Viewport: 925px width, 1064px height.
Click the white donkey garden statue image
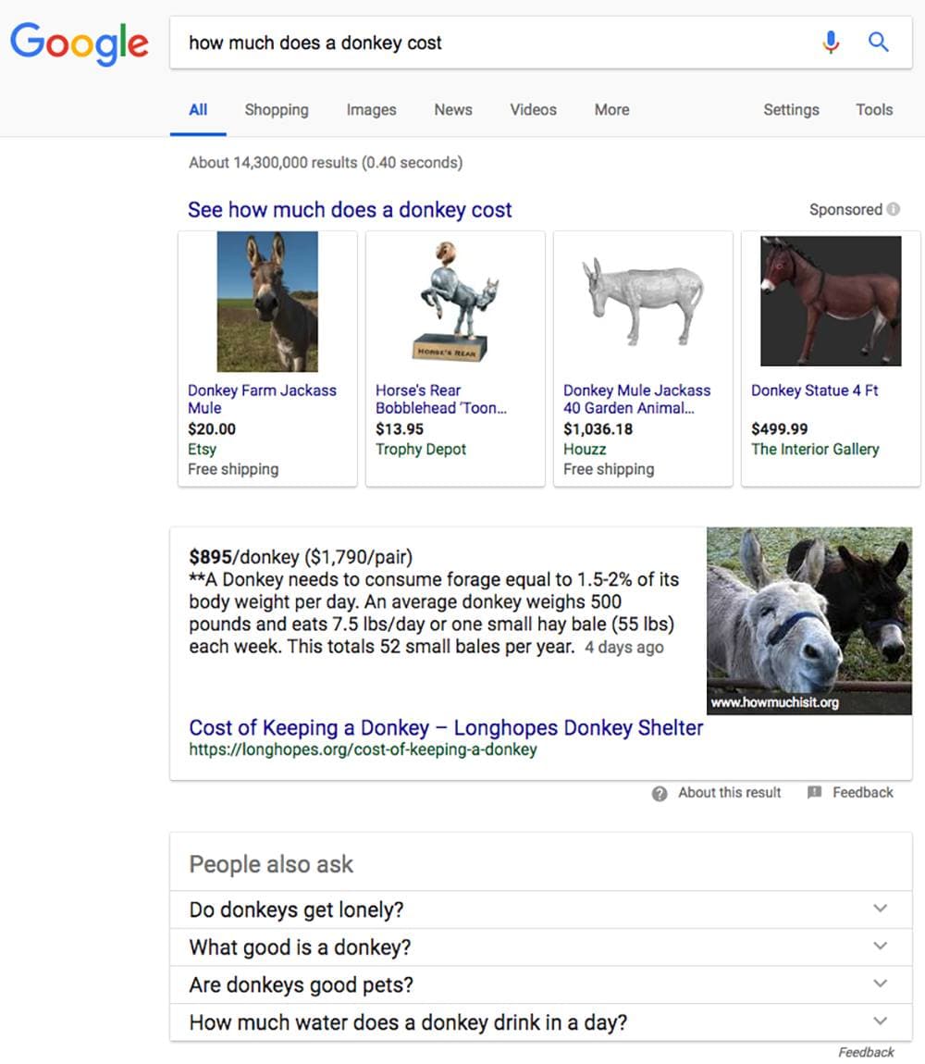point(643,302)
